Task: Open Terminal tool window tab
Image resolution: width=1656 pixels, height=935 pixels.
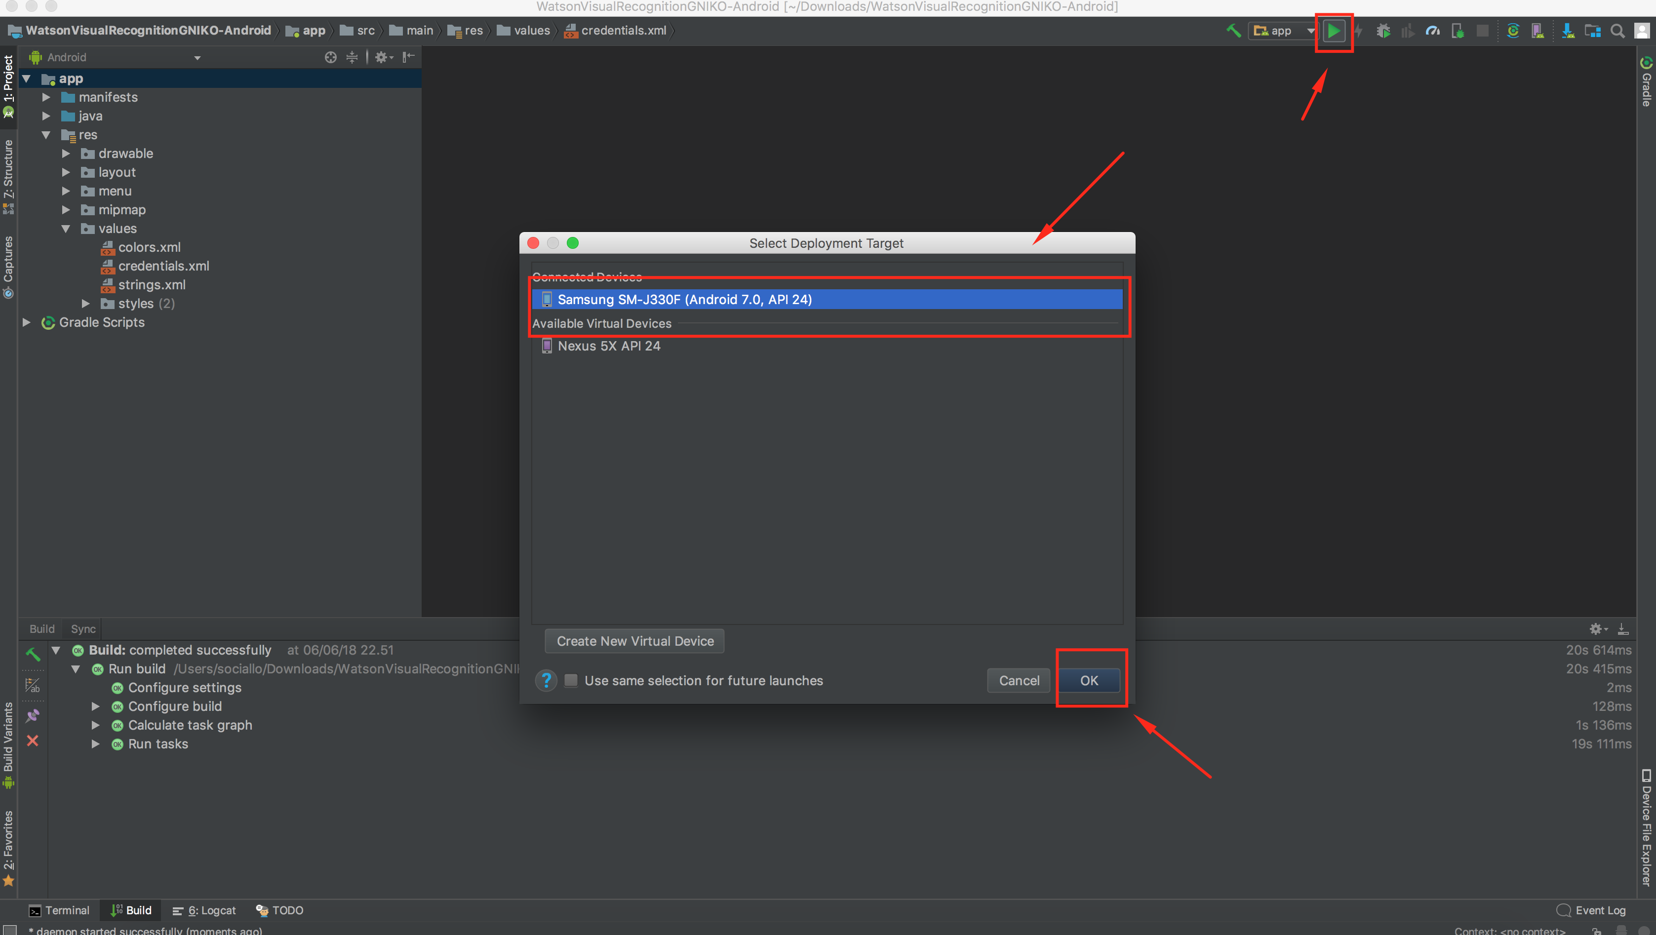Action: (59, 910)
